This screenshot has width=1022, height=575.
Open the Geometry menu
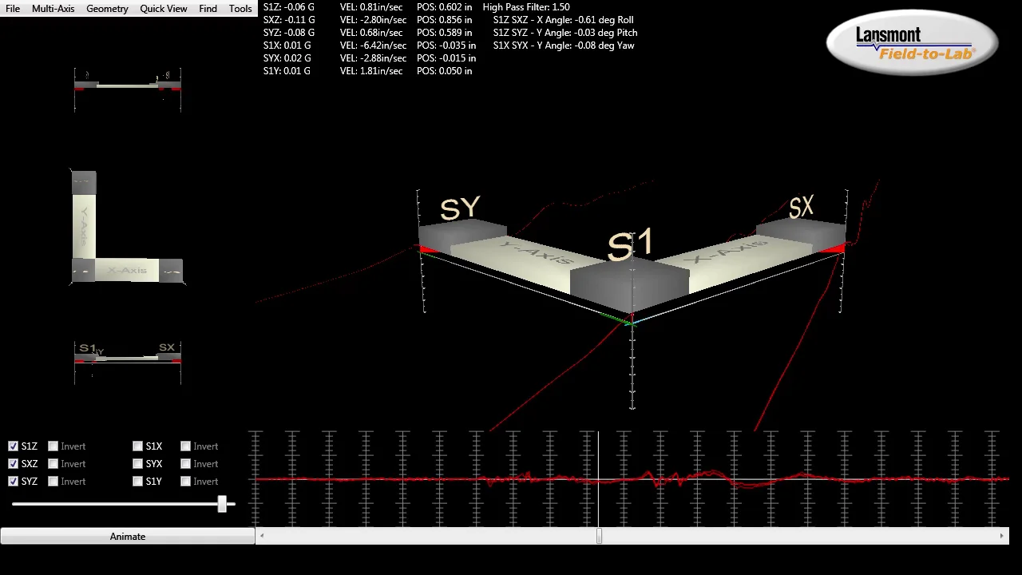107,9
